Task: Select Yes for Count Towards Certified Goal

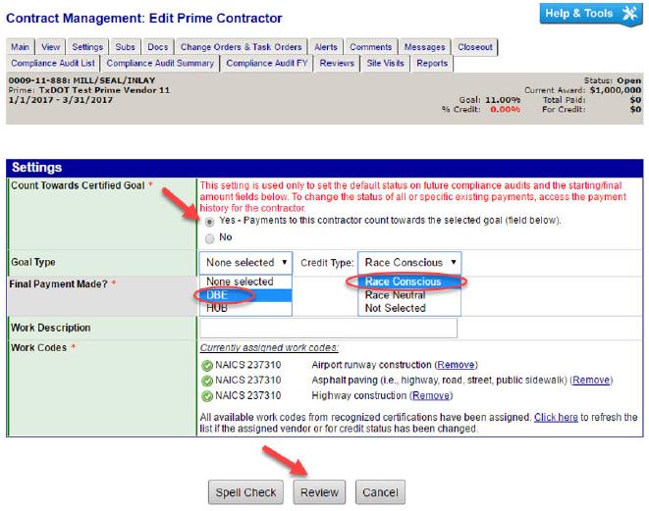Action: [210, 221]
